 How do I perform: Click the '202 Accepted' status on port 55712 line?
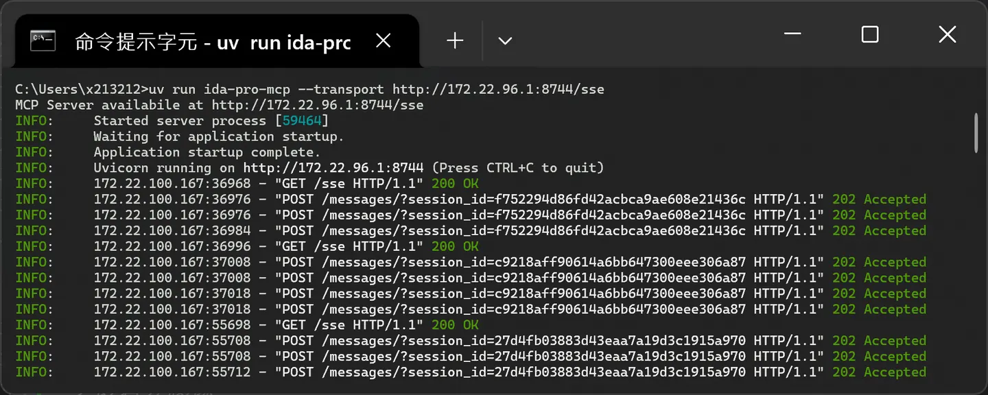tap(880, 372)
